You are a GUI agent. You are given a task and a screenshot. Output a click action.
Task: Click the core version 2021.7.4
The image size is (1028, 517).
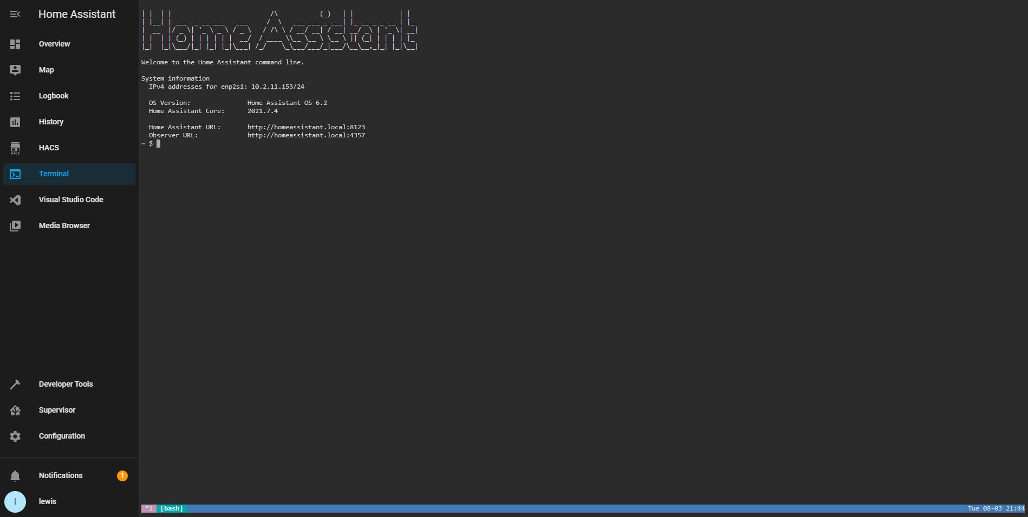[x=263, y=111]
